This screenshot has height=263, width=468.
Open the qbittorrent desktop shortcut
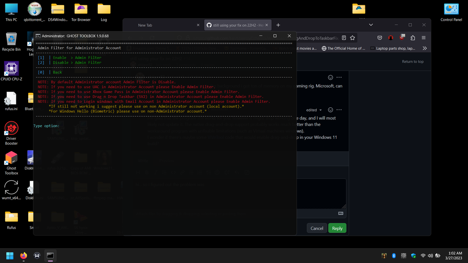pos(34,12)
